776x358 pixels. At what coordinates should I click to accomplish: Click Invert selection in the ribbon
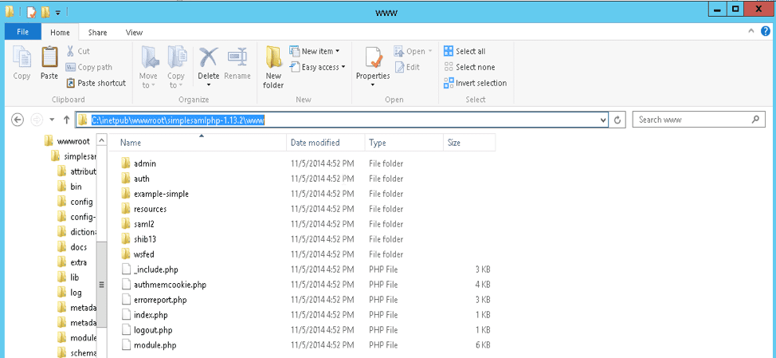point(475,83)
